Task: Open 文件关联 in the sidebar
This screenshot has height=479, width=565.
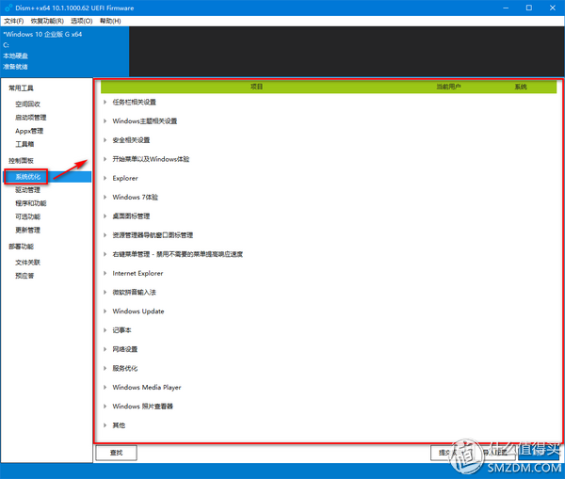Action: pyautogui.click(x=27, y=263)
